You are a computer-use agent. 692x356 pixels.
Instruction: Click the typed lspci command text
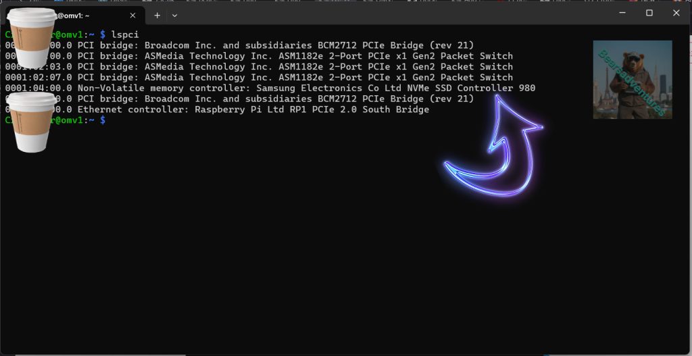125,34
